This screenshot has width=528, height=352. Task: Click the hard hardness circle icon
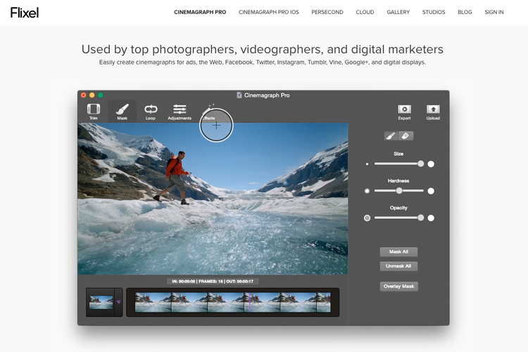click(431, 191)
